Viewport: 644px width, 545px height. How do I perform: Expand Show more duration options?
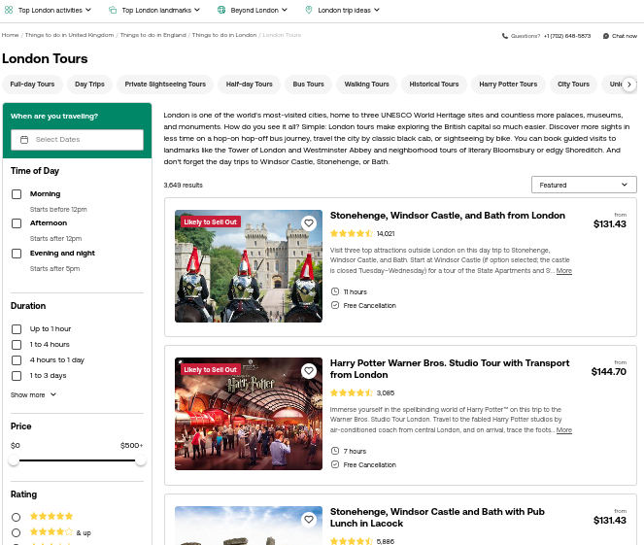(x=34, y=395)
